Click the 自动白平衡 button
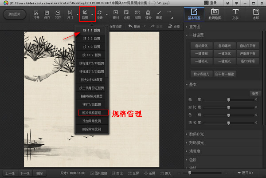Image resolution: width=266 pixels, height=178 pixels. tap(248, 46)
